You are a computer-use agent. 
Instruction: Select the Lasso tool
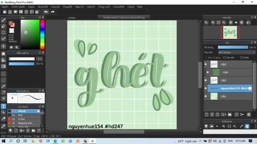[x=3, y=80]
